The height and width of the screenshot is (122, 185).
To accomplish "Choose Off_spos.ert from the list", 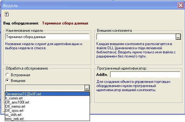I will tap(47, 111).
